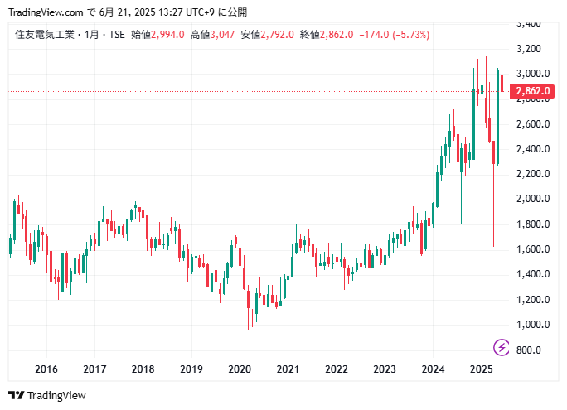Click the 2018 label on the time axis
Screen dimensions: 567x410
pos(143,369)
